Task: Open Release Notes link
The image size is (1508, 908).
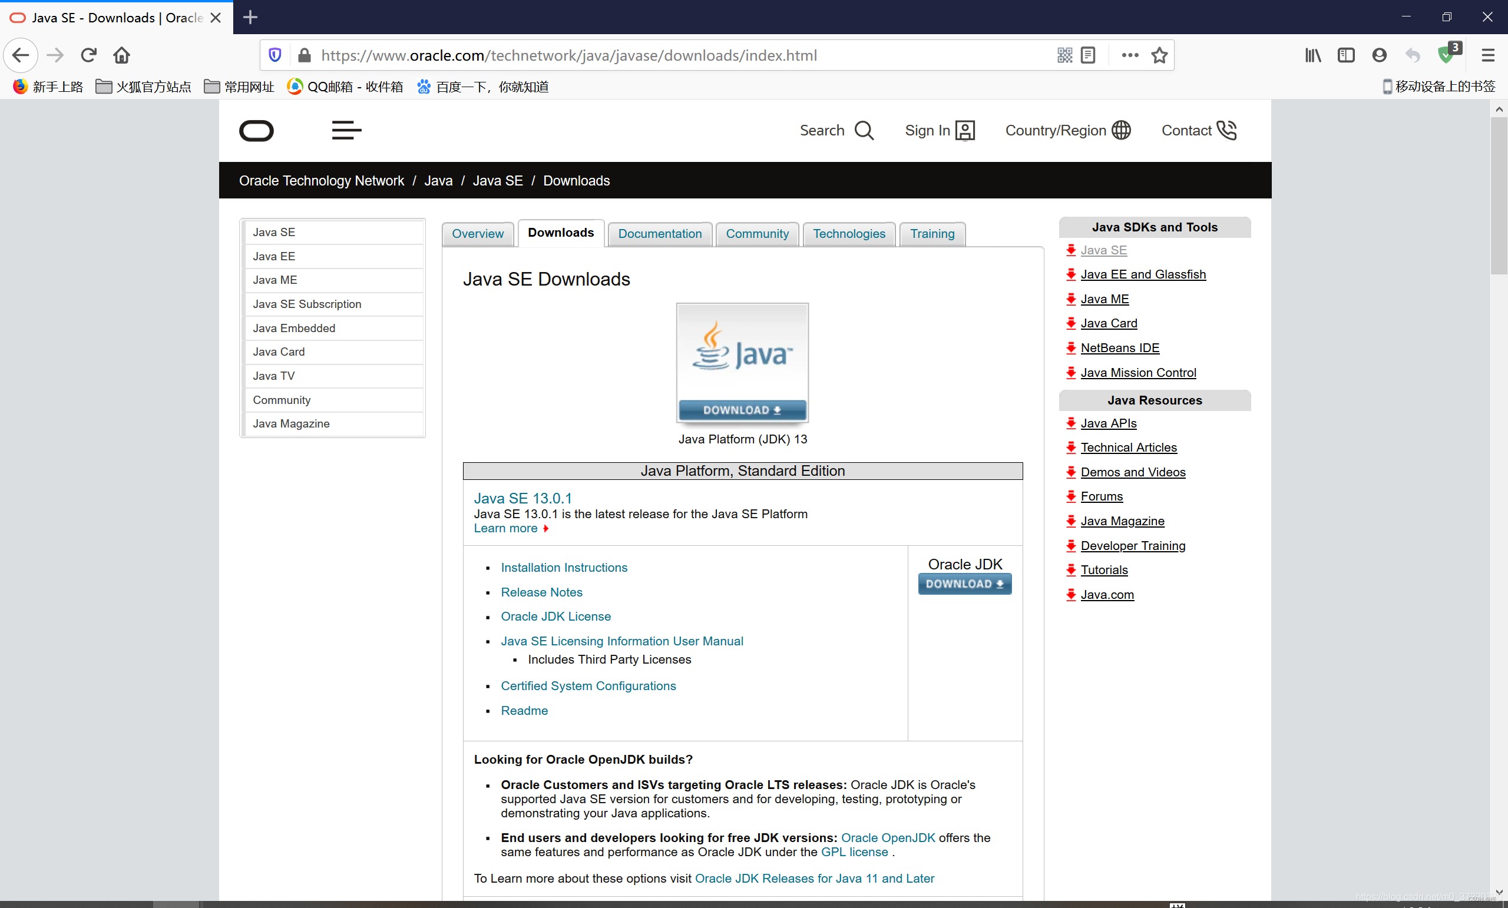Action: click(x=541, y=592)
